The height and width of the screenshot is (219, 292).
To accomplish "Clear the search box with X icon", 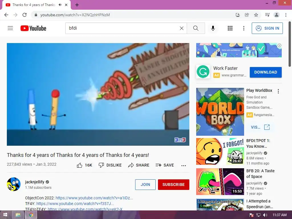I will pos(182,28).
